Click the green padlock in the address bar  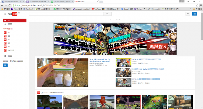pos(14,5)
